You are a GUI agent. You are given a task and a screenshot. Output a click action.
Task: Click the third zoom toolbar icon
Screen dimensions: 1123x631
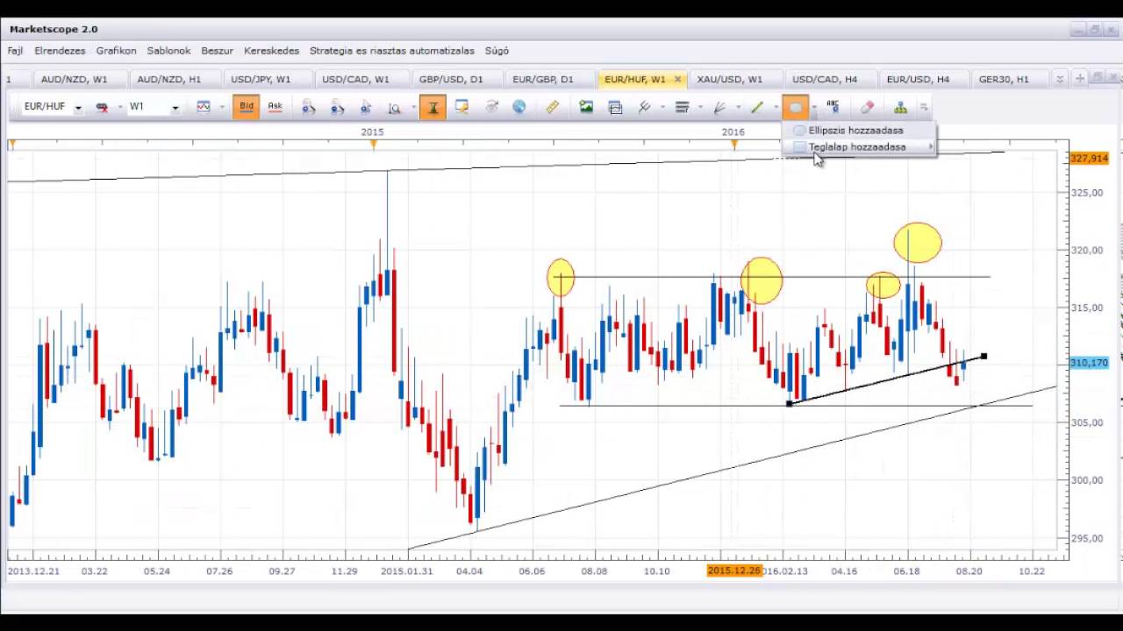click(x=366, y=107)
